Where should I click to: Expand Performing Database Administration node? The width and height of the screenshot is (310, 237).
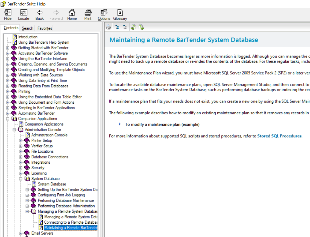27,206
